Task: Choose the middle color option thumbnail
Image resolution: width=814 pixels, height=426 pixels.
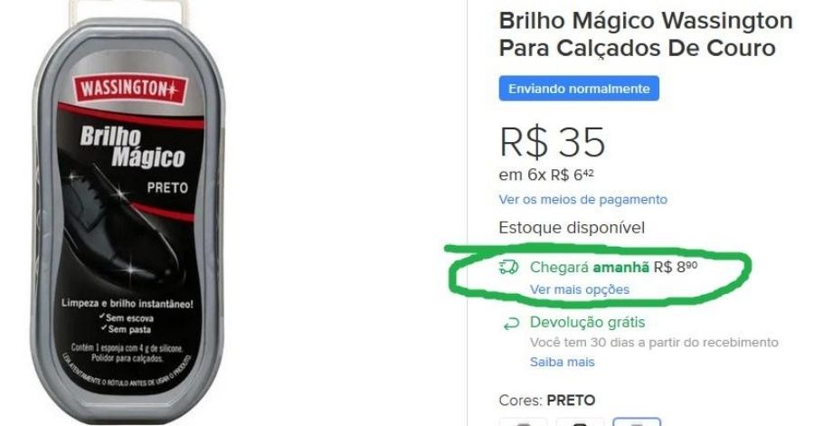Action: click(580, 421)
